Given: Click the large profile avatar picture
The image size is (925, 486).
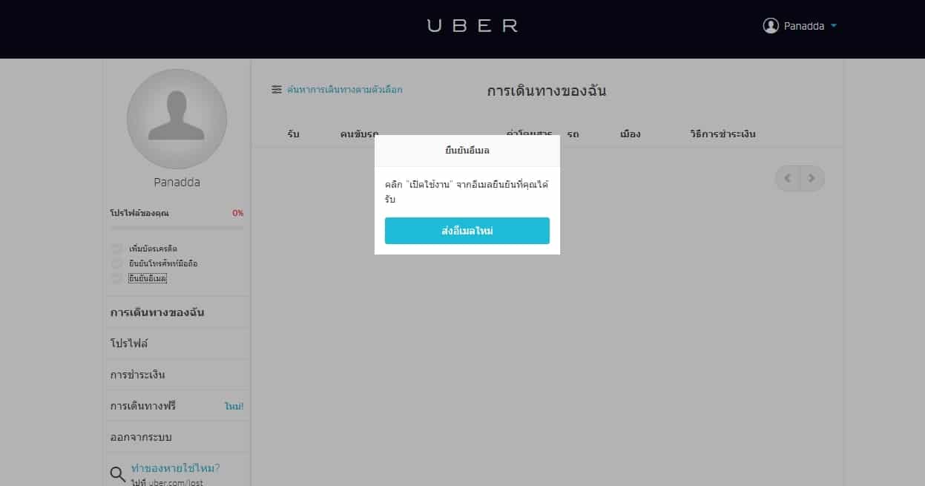Looking at the screenshot, I should point(177,119).
